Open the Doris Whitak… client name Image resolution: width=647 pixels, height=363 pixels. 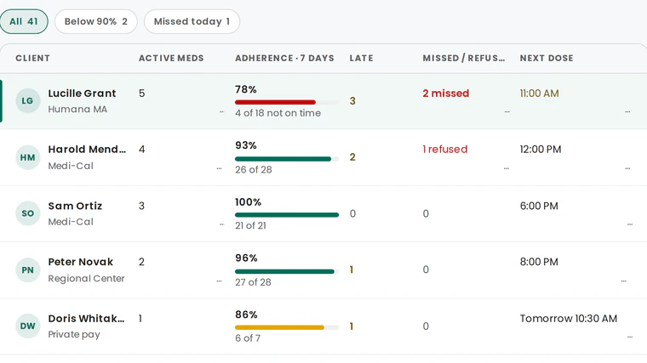86,319
